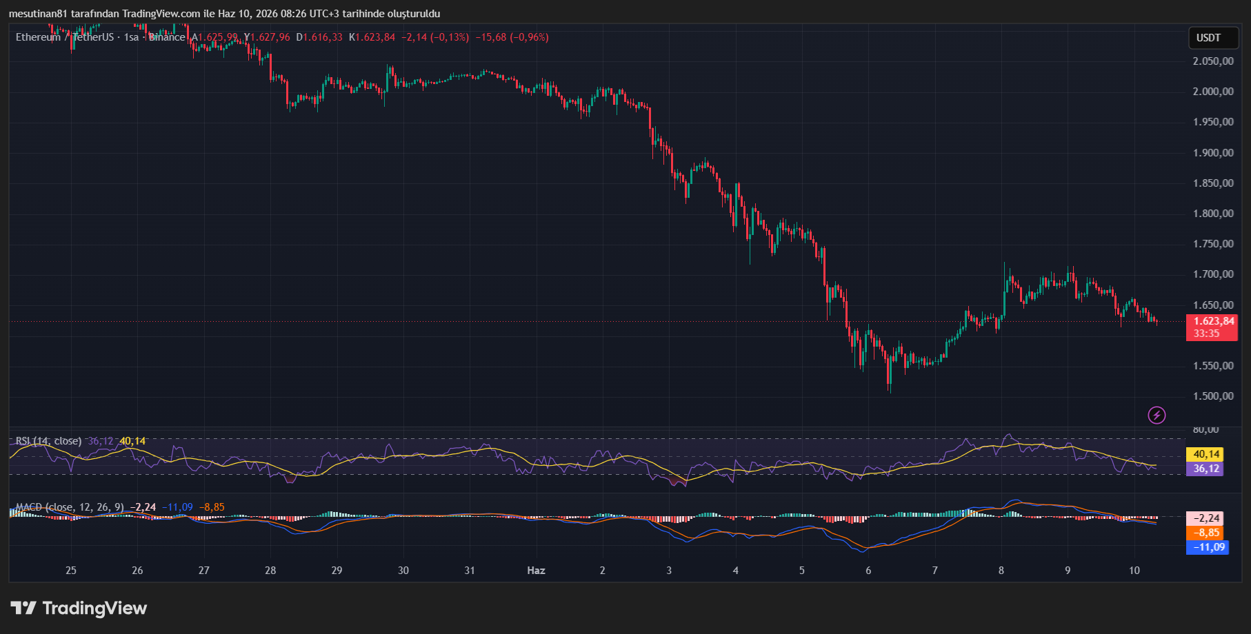1251x634 pixels.
Task: Click the 1.650,00 price axis label
Action: 1213,305
